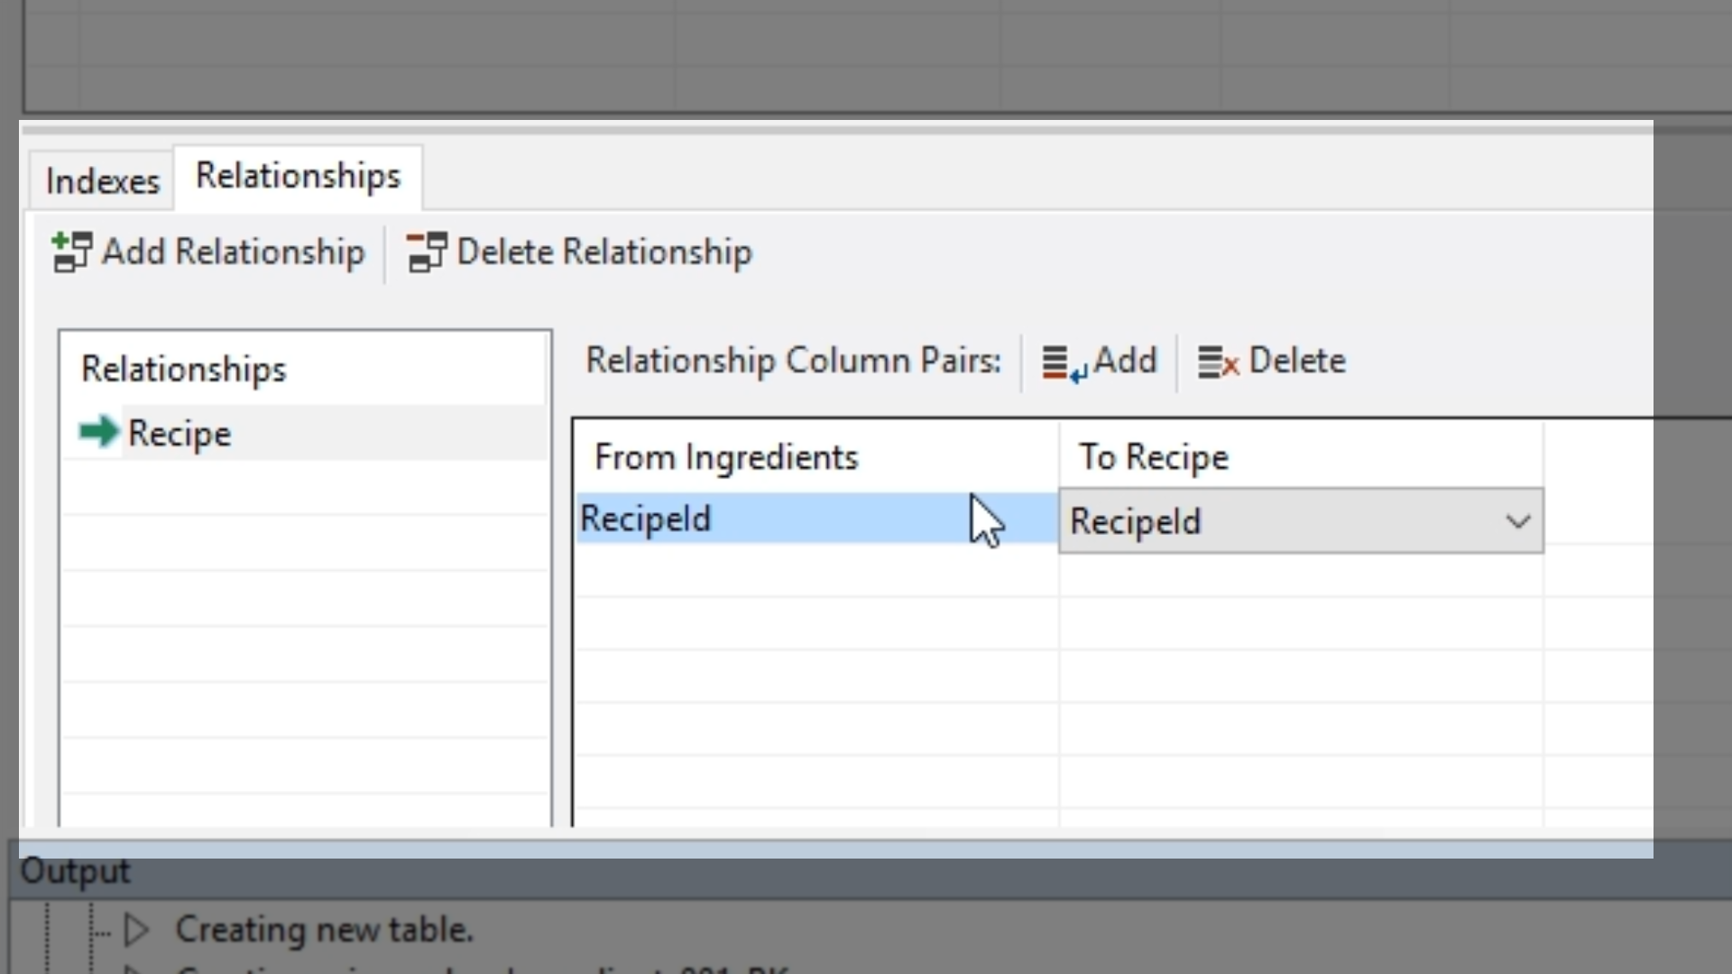Select the Creating new table message text

click(x=324, y=930)
